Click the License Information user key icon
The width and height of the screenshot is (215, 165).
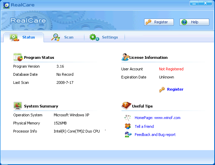[125, 57]
